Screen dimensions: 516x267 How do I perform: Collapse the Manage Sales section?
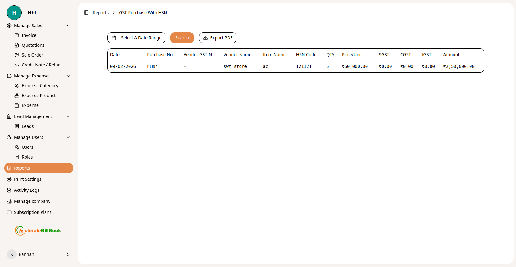[68, 26]
